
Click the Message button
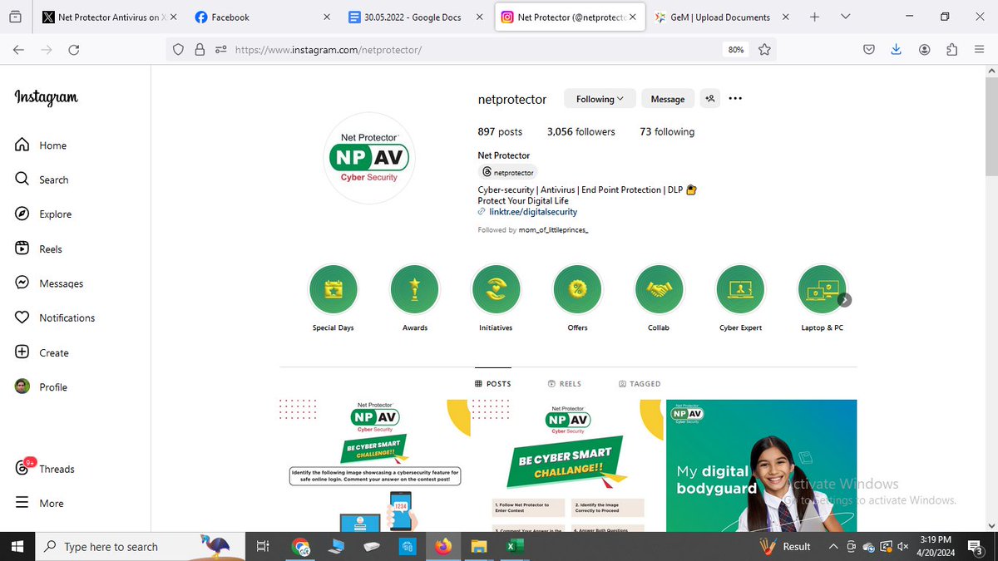(x=667, y=98)
